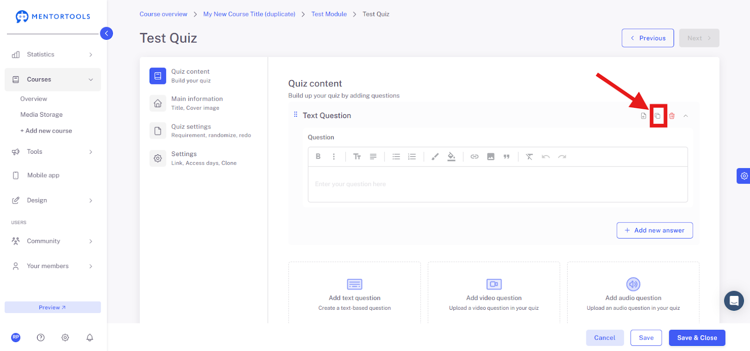Open the Test Module breadcrumb
This screenshot has height=351, width=750.
click(329, 14)
